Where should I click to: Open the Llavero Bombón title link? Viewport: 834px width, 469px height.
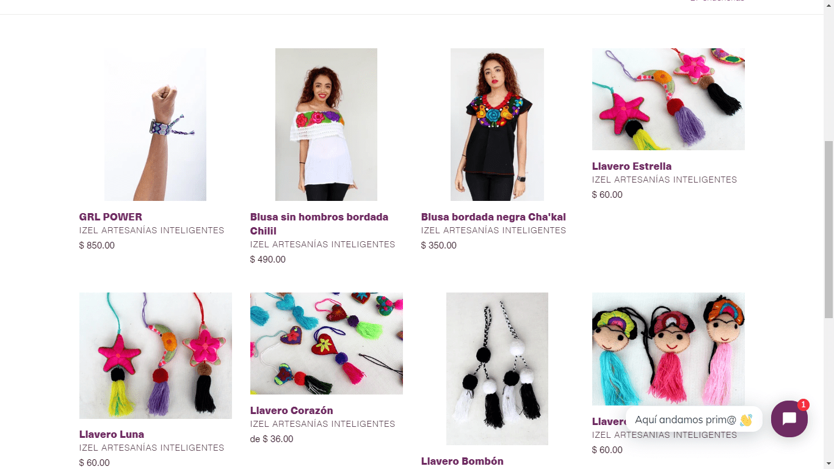(462, 461)
